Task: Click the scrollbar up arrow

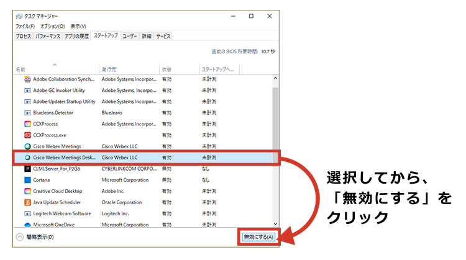Action: tap(275, 78)
